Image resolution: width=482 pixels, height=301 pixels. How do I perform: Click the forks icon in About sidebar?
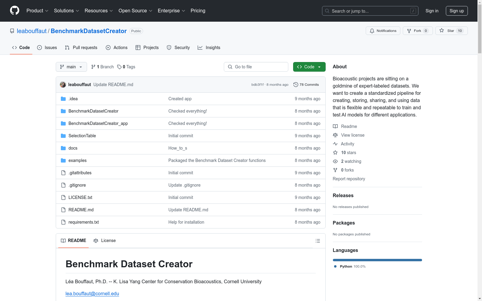pyautogui.click(x=335, y=170)
